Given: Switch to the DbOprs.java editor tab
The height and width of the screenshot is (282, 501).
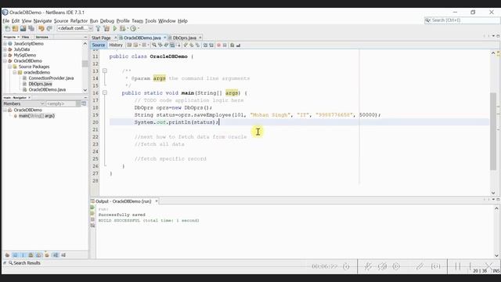Looking at the screenshot, I should (185, 38).
